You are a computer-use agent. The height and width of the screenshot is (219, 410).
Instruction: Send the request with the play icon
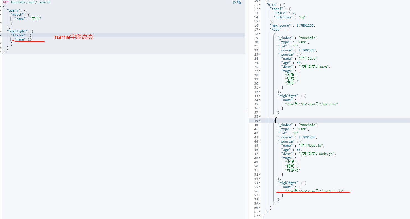coord(234,2)
